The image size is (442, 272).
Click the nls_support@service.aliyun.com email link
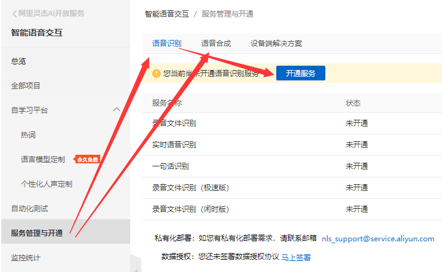click(378, 239)
